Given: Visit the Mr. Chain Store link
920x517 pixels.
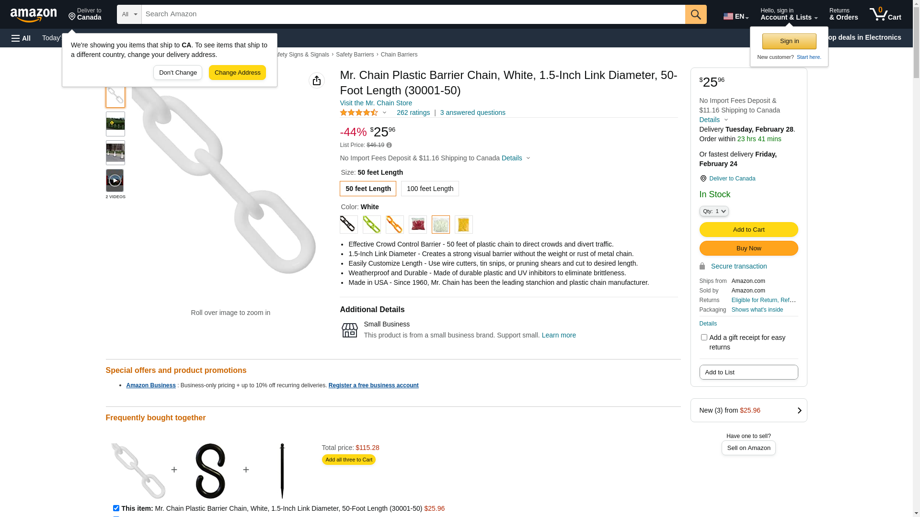Looking at the screenshot, I should pyautogui.click(x=376, y=103).
